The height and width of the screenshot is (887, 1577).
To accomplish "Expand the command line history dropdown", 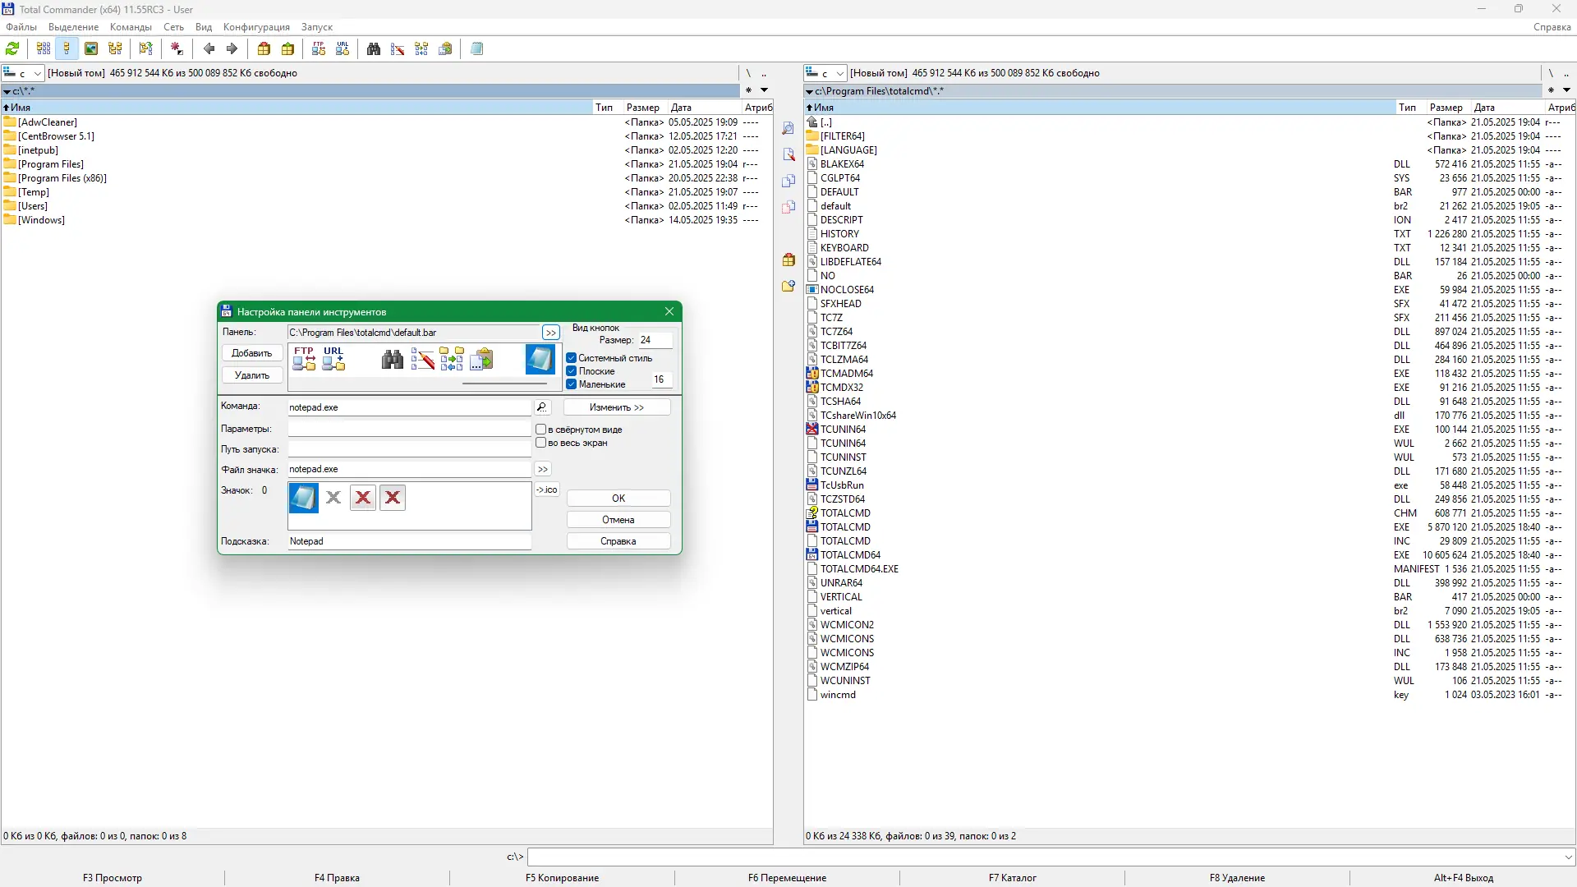I will click(x=1568, y=857).
